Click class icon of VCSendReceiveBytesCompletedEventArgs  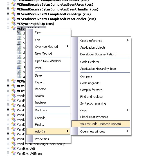tap(14, 4)
